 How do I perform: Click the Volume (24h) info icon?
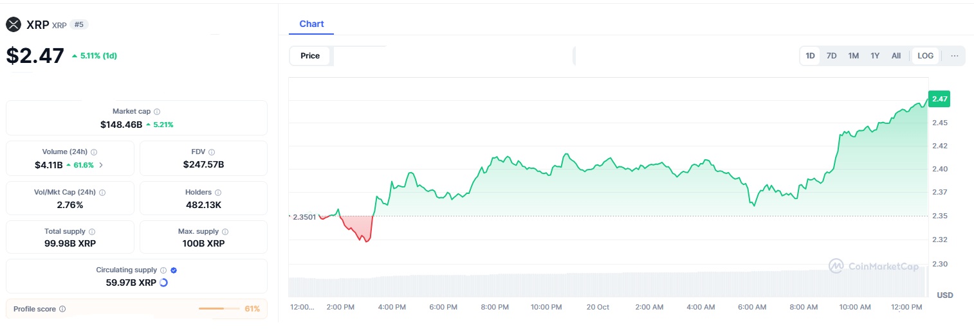(x=94, y=152)
